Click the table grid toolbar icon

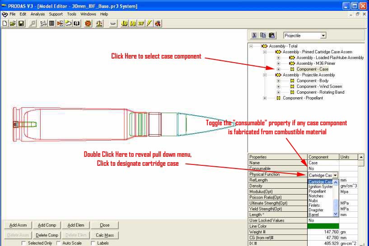[52, 23]
